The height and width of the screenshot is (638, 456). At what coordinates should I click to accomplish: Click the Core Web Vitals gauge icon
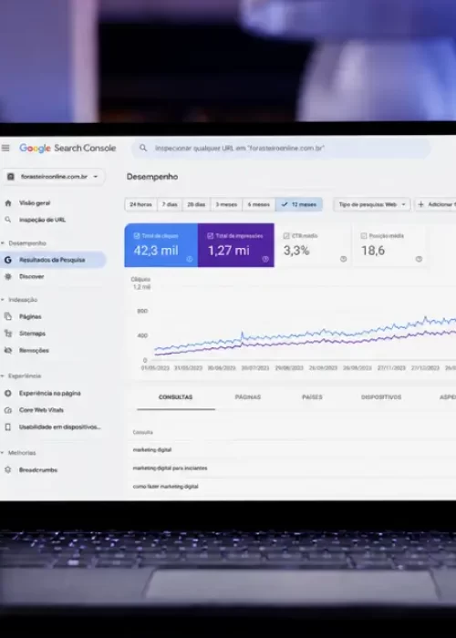(x=7, y=410)
